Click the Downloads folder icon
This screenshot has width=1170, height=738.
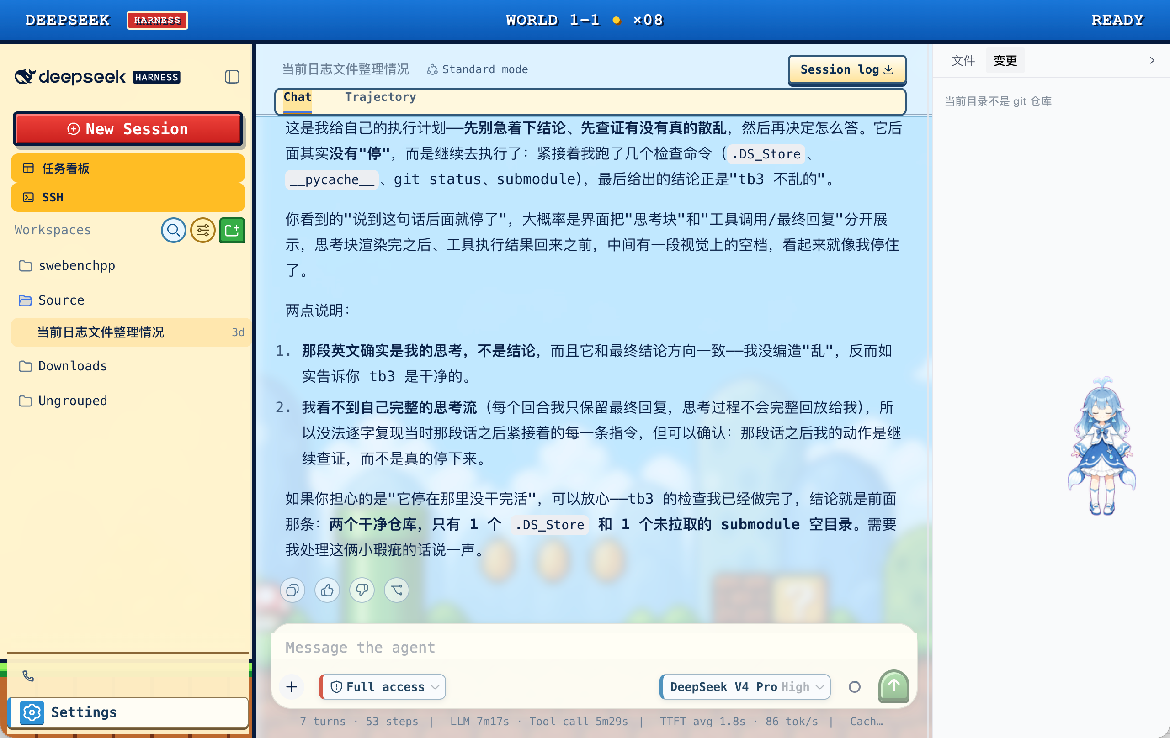coord(25,366)
